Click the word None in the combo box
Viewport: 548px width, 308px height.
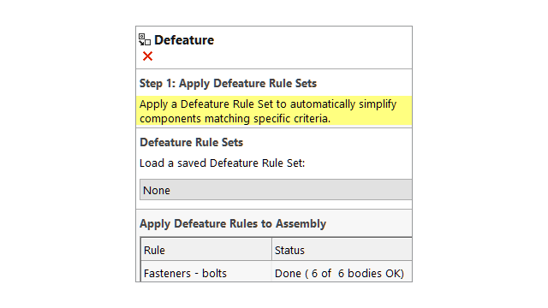(157, 190)
